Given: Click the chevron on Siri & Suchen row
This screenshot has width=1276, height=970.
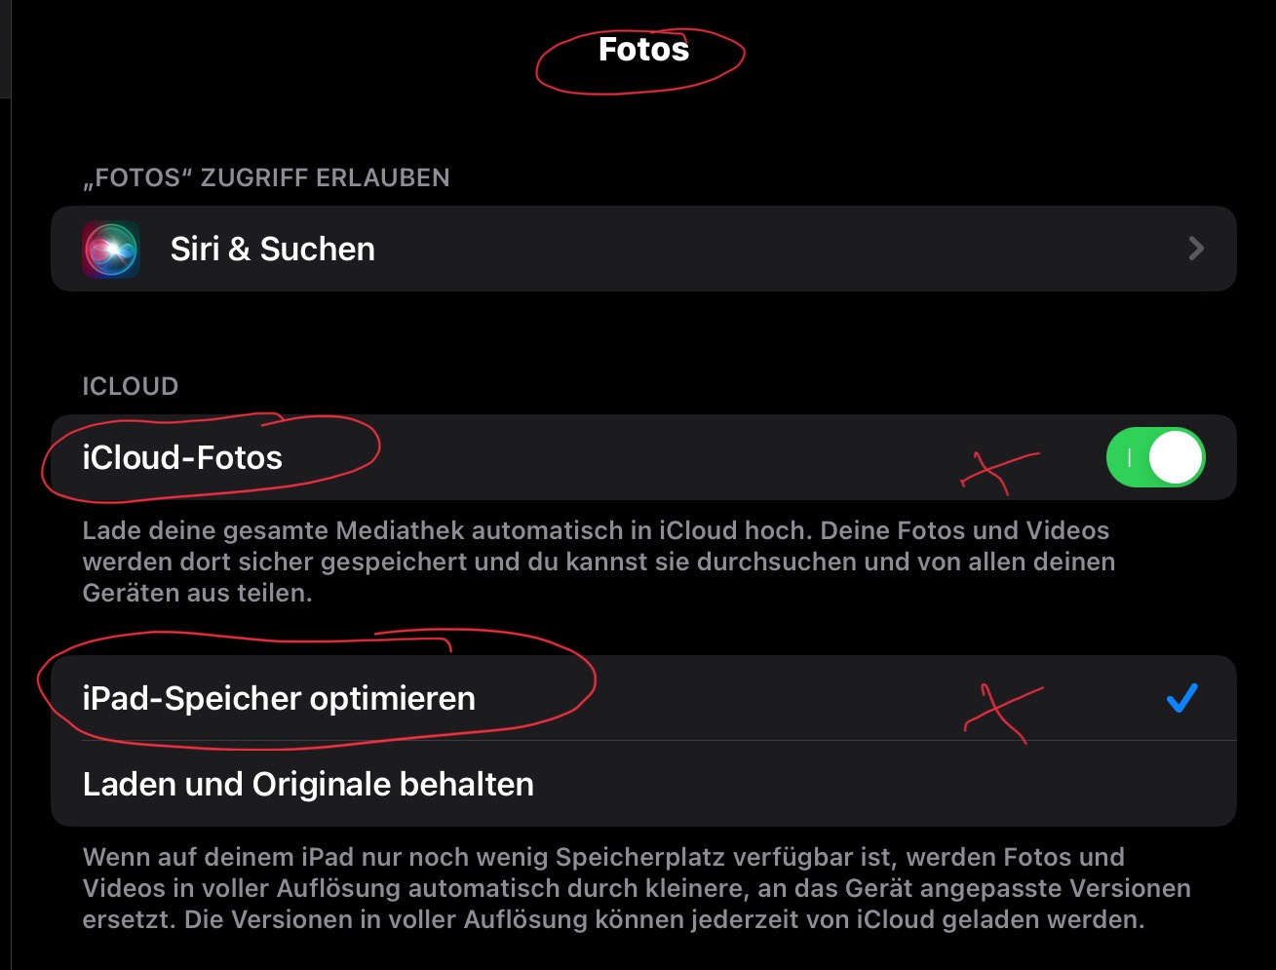Looking at the screenshot, I should [1196, 250].
